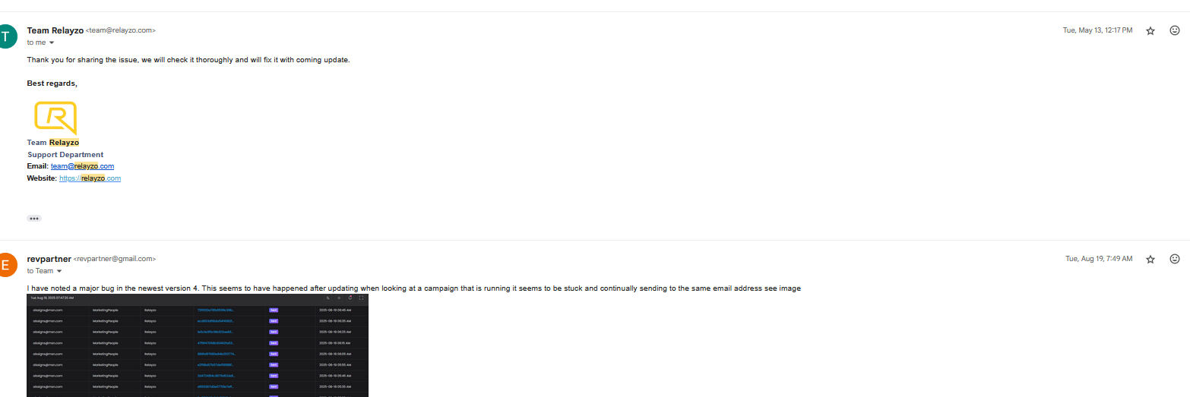This screenshot has width=1190, height=397.
Task: Click the Tue, May 13, 12:17 PM timestamp
Action: pos(1097,30)
